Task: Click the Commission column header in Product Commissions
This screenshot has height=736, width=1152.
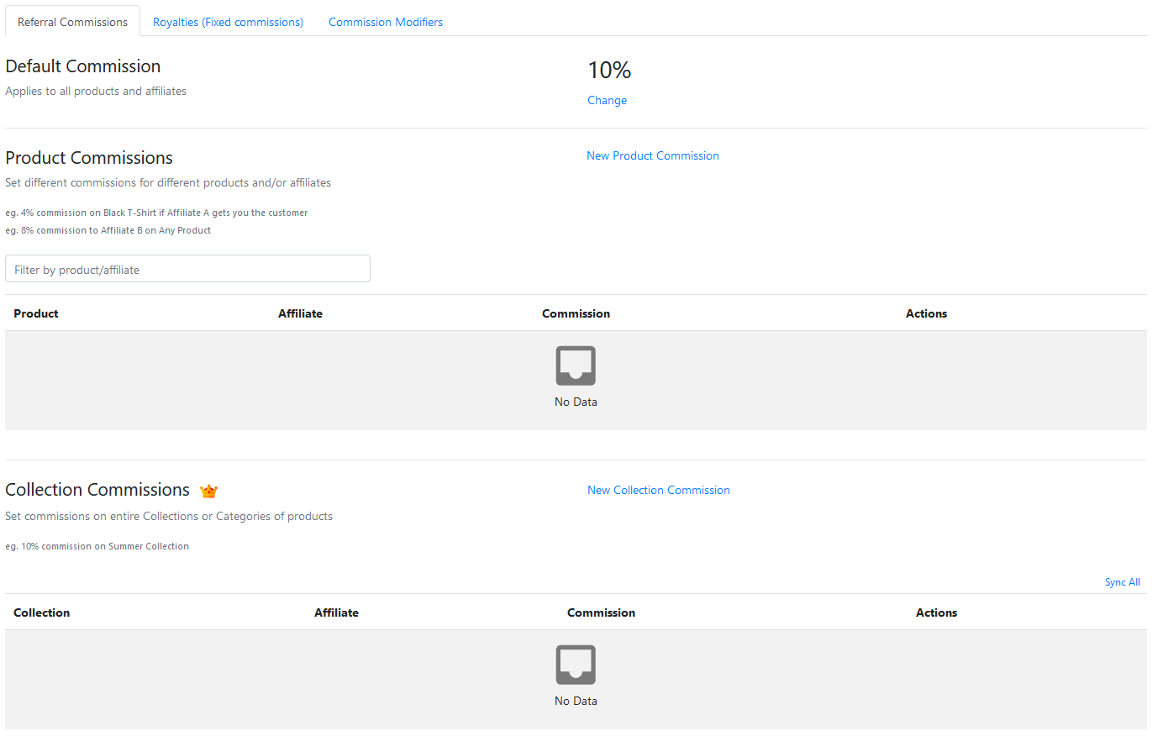Action: (576, 313)
